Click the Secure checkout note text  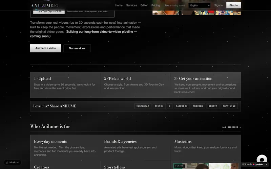click(x=87, y=11)
